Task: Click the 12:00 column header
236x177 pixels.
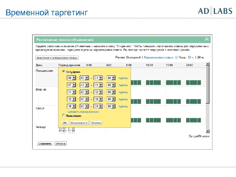Action: 150,65
